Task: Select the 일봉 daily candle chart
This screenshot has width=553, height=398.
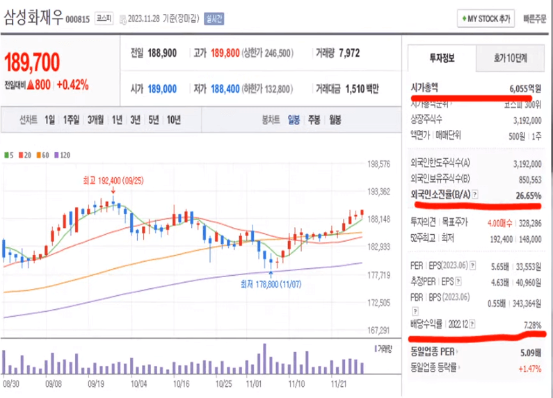Action: (x=294, y=120)
